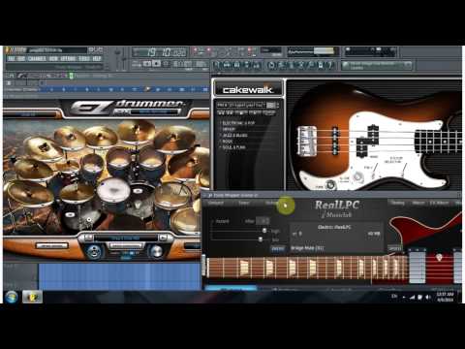The image size is (465, 349).
Task: Click the song position time display
Action: click(160, 52)
